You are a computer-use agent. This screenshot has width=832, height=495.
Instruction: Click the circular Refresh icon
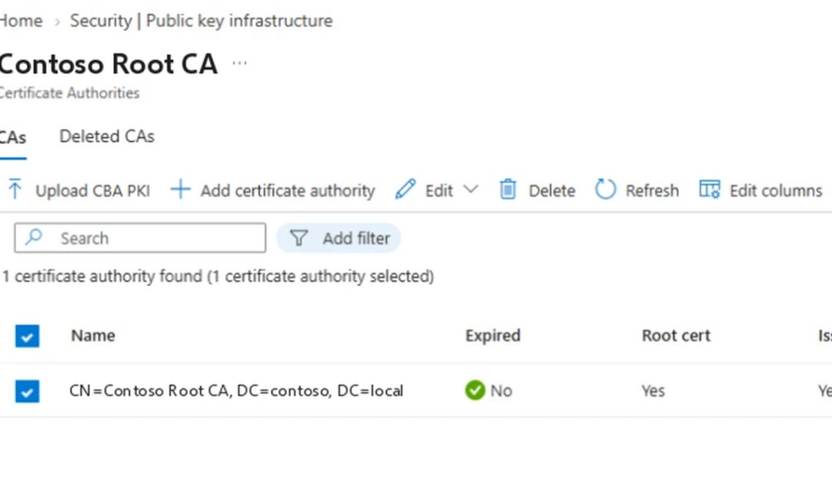click(x=605, y=190)
